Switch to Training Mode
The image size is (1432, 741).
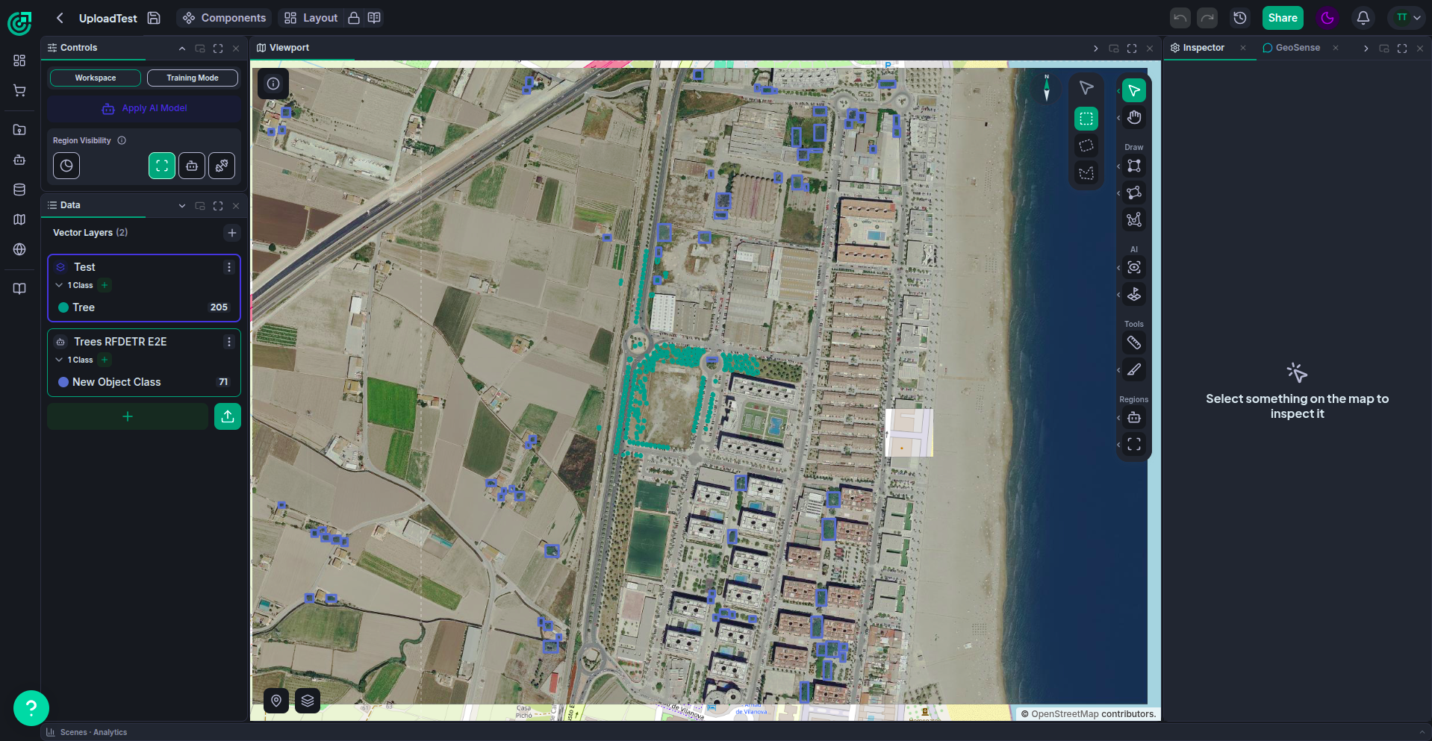(x=193, y=78)
